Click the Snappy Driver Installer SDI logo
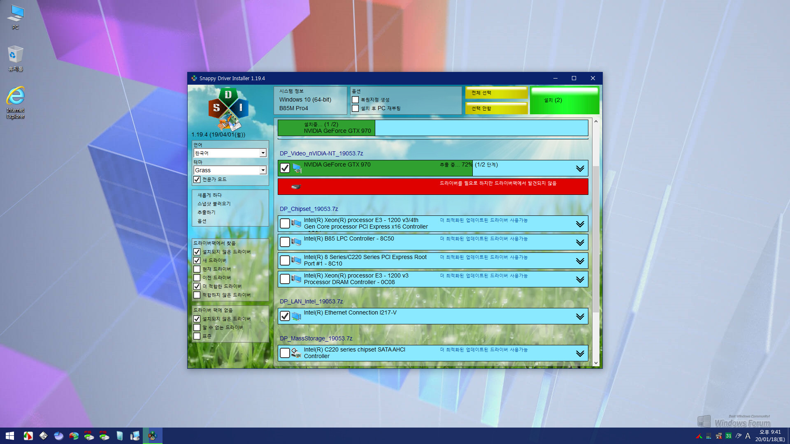This screenshot has height=444, width=790. 228,109
